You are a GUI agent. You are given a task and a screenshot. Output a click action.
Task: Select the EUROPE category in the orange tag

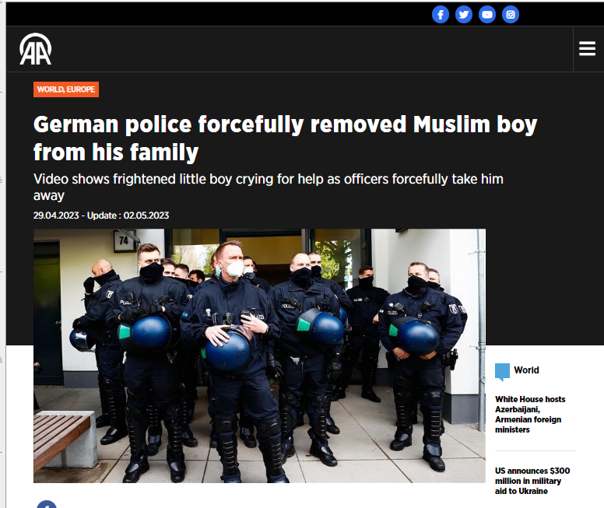(81, 89)
